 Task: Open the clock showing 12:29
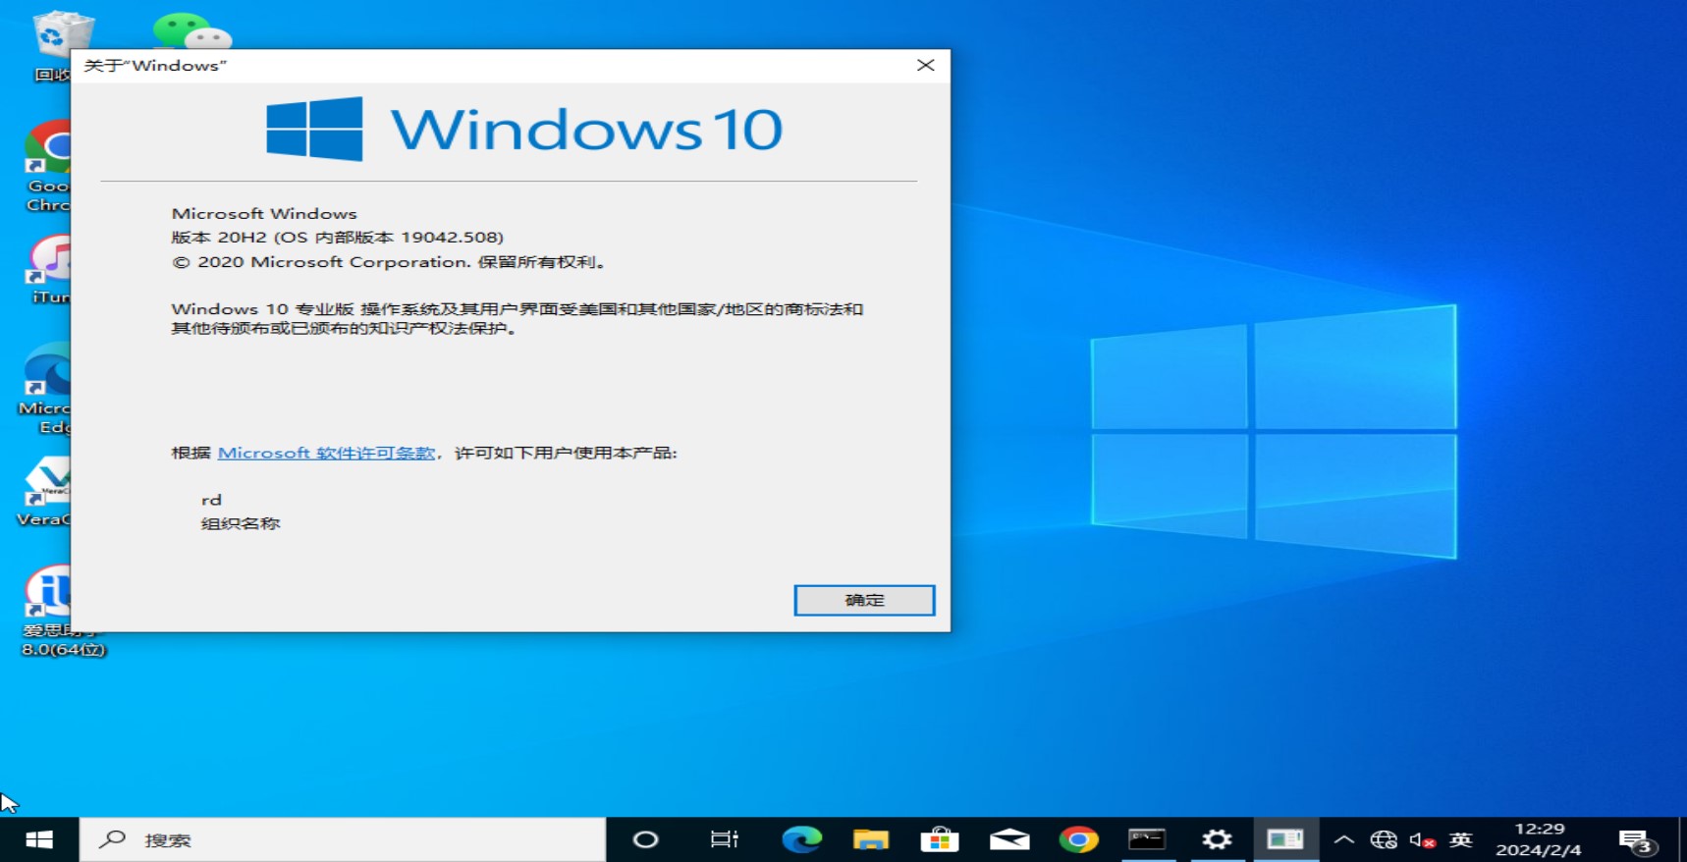click(1539, 839)
